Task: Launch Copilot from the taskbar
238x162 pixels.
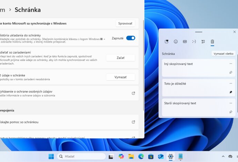Action: pyautogui.click(x=121, y=156)
